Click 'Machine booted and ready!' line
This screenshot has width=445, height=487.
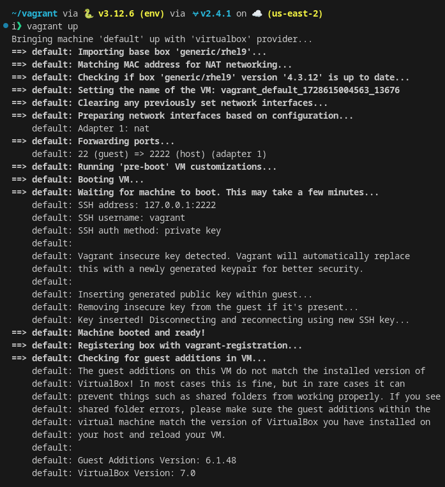tap(141, 333)
